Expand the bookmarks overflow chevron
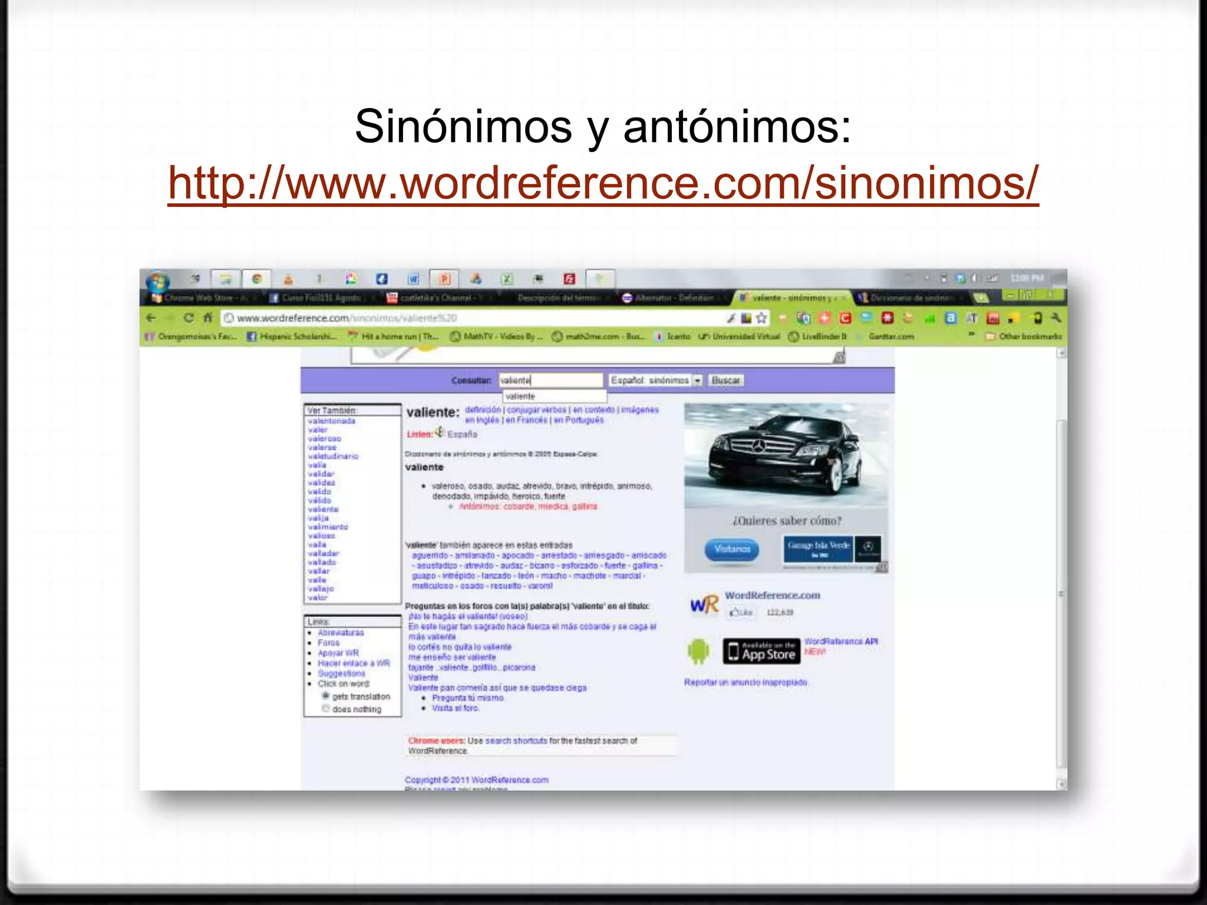 point(971,336)
